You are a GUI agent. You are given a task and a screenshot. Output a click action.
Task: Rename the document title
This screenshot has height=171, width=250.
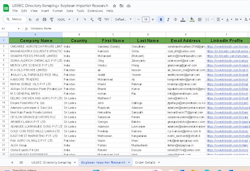pos(60,6)
